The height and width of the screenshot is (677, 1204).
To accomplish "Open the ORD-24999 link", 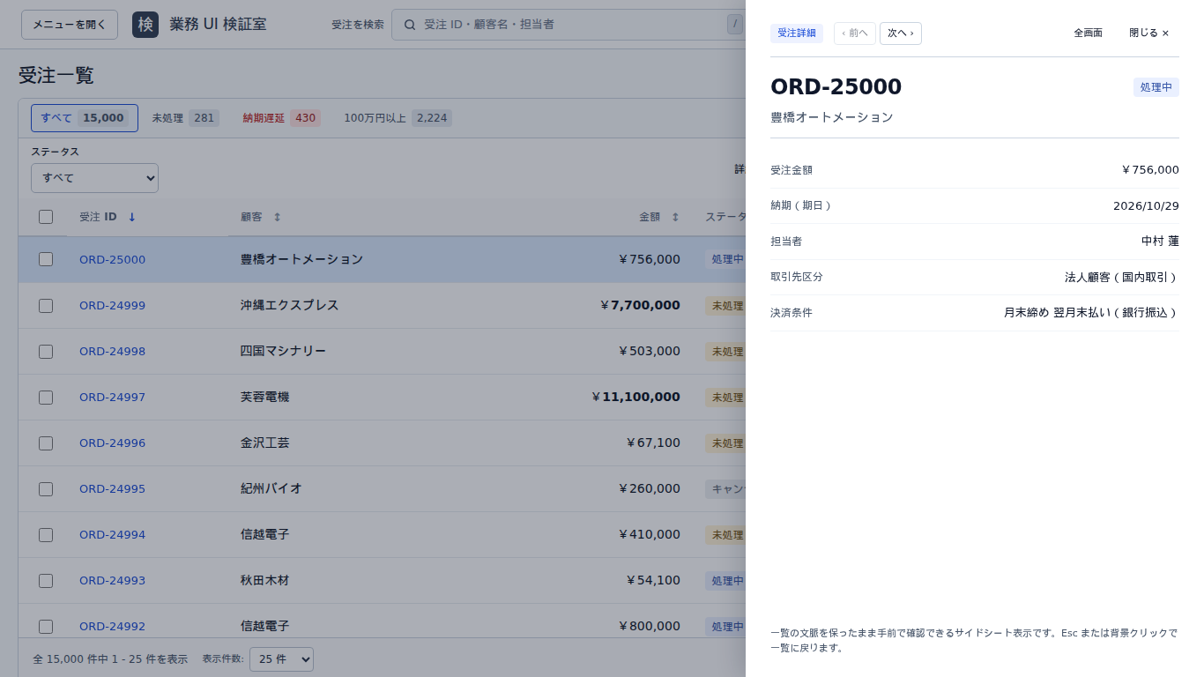I will [x=112, y=306].
